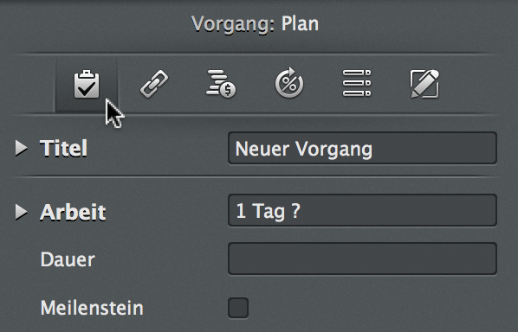Open the percent progress circle icon

pos(289,83)
